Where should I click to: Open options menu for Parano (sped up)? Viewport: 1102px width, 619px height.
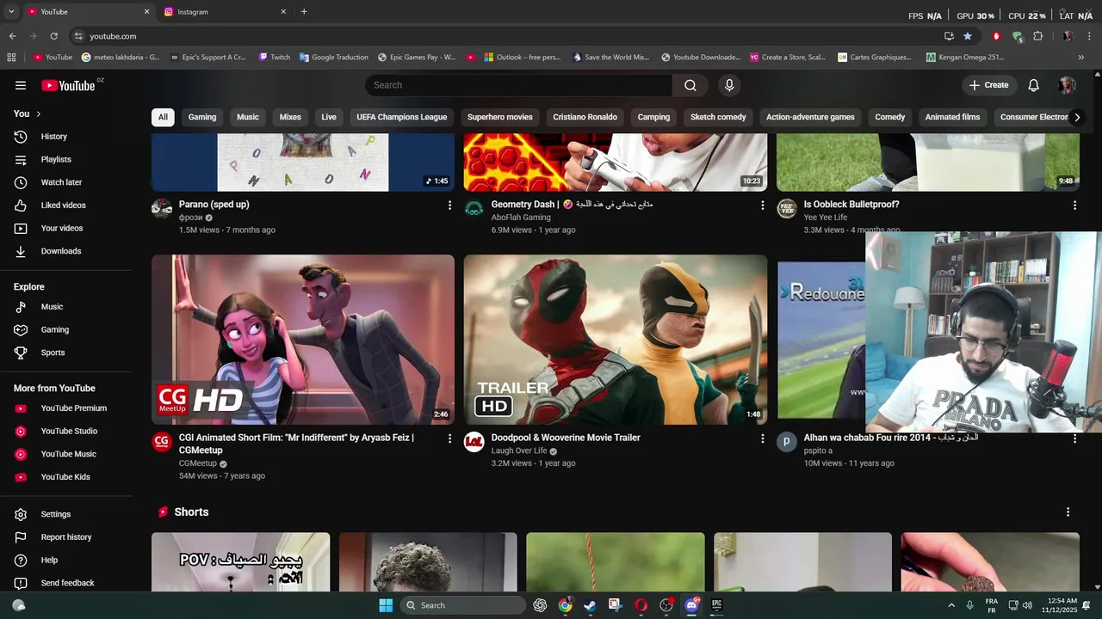pyautogui.click(x=449, y=205)
